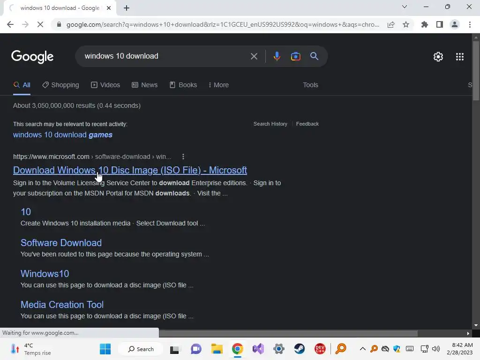This screenshot has height=360, width=480.
Task: Click the horizontal scrollbar right arrow
Action: click(468, 333)
